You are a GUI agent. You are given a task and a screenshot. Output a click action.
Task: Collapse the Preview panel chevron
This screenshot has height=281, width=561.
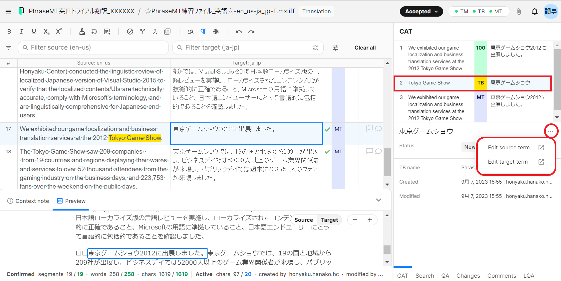(x=378, y=200)
